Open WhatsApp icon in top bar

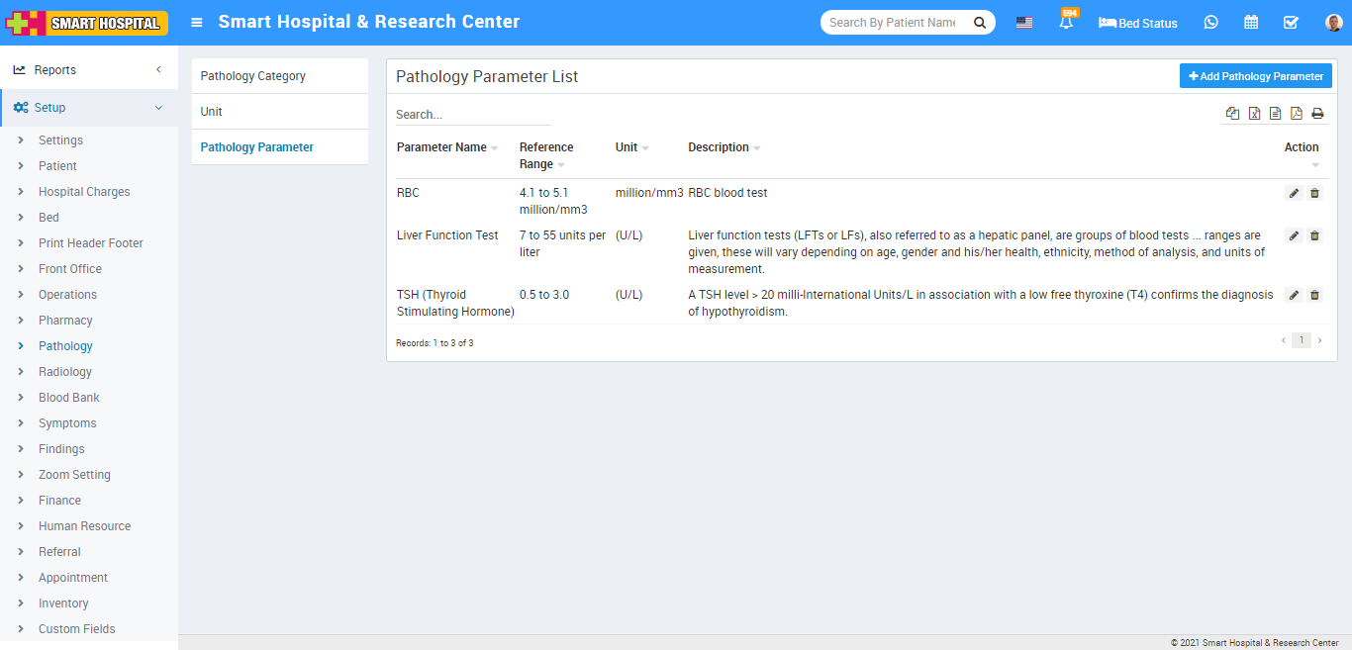pos(1210,23)
